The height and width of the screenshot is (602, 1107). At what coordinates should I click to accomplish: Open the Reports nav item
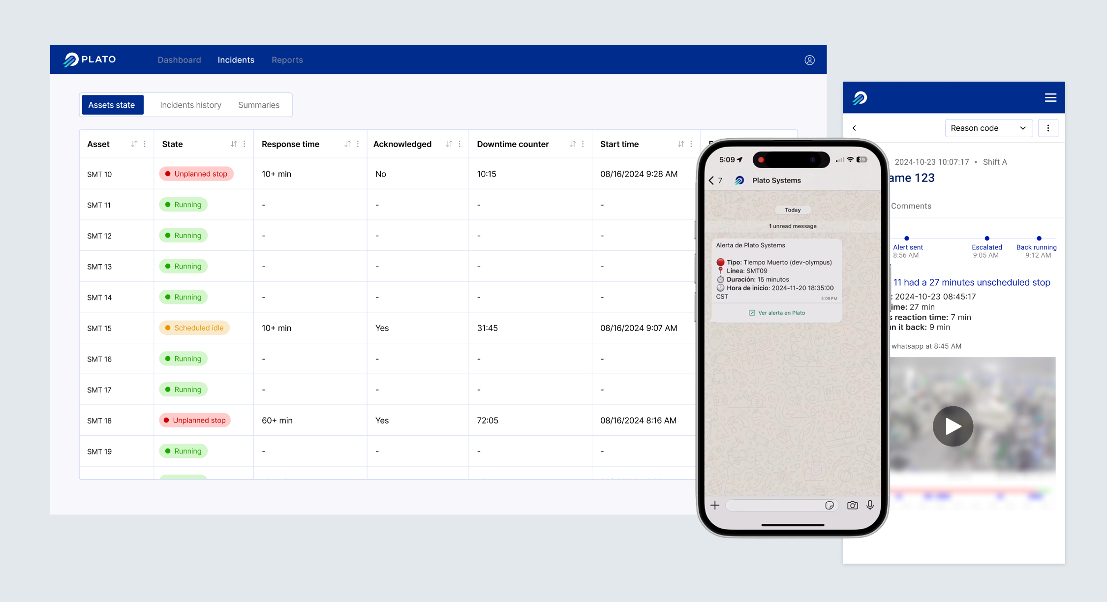coord(287,60)
